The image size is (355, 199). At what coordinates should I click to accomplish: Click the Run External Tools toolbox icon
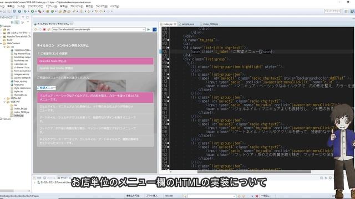[x=39, y=11]
